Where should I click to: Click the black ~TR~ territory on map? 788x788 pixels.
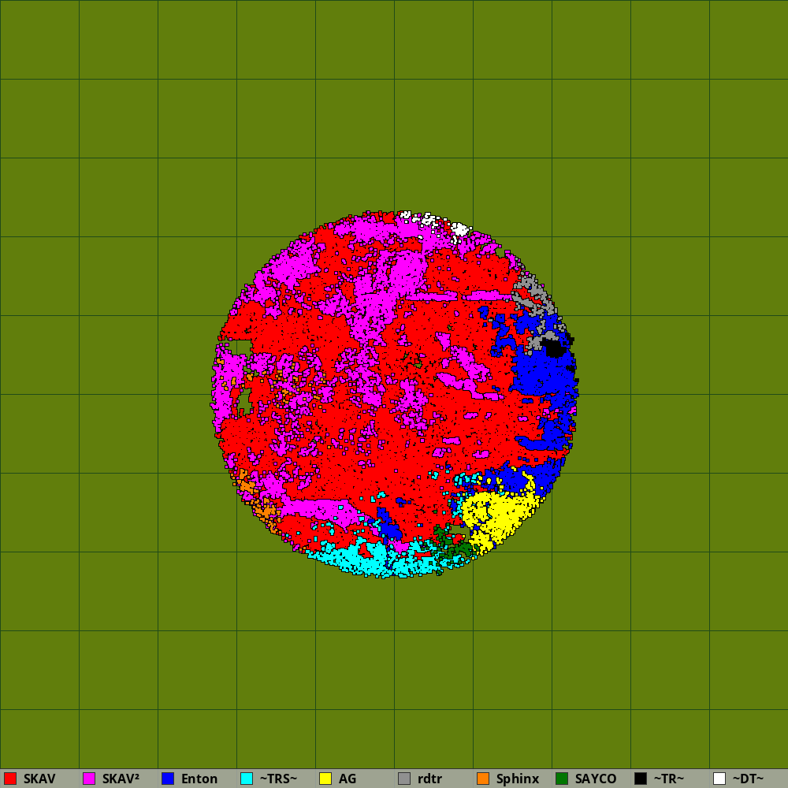554,348
